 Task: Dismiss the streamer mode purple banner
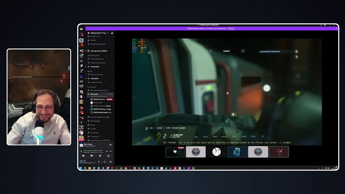(x=336, y=29)
